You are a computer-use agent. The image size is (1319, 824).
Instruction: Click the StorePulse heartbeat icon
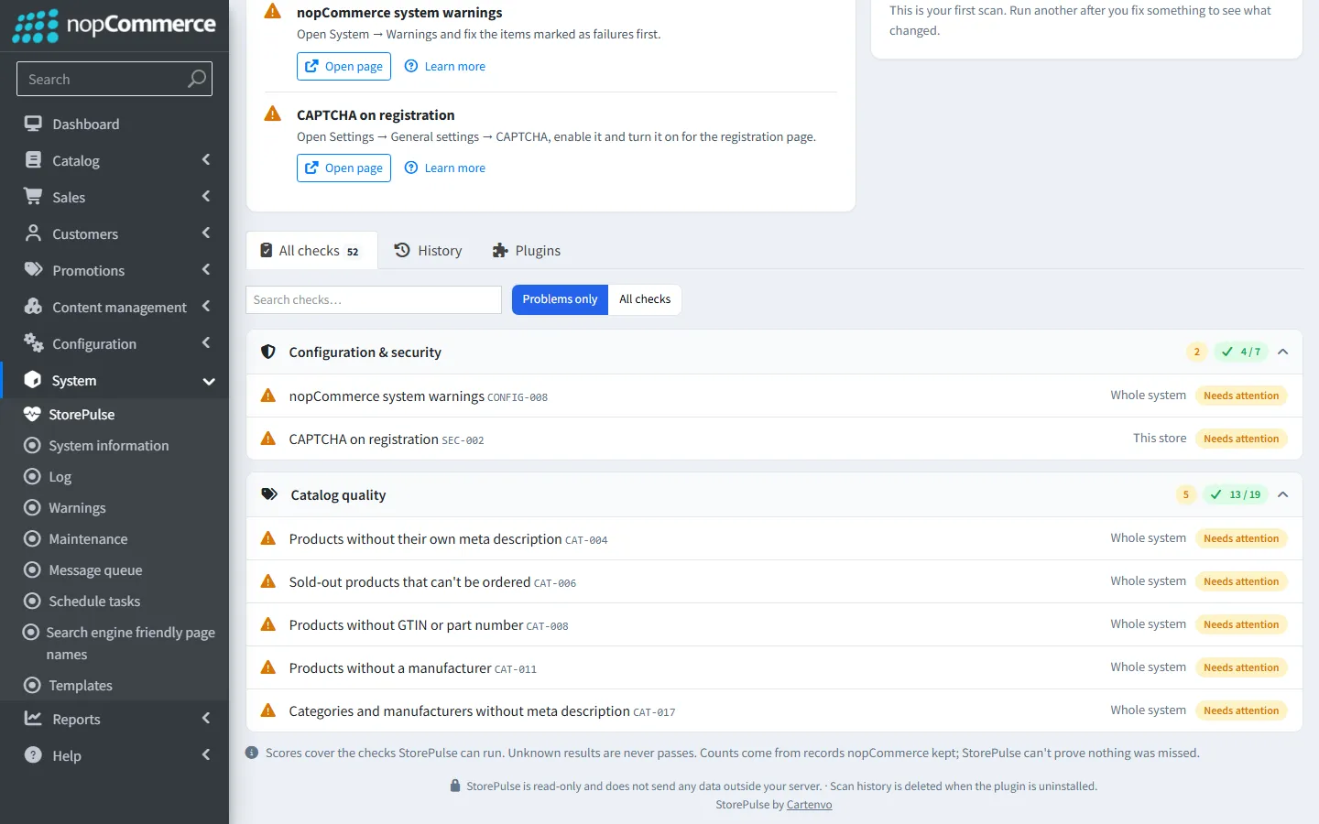[x=32, y=414]
